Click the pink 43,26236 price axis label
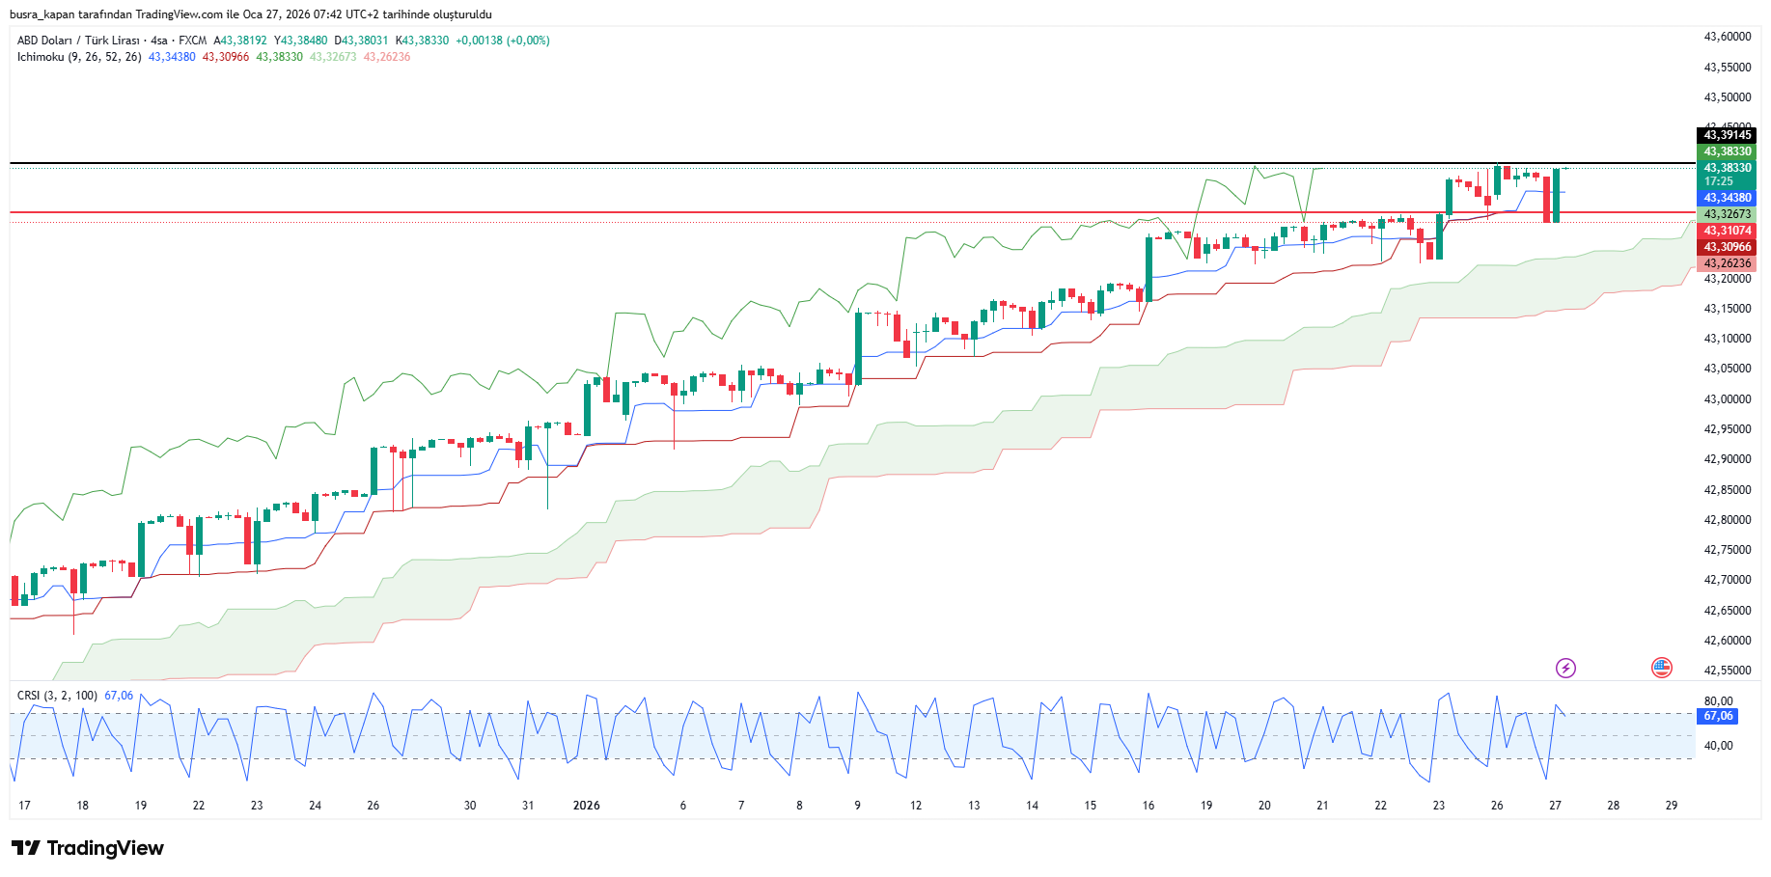The height and width of the screenshot is (877, 1771). click(1727, 263)
